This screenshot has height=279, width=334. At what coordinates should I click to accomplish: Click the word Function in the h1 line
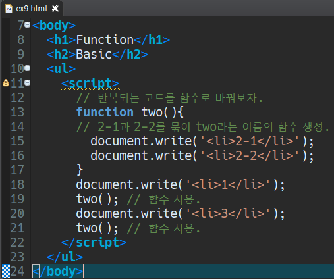pos(105,40)
